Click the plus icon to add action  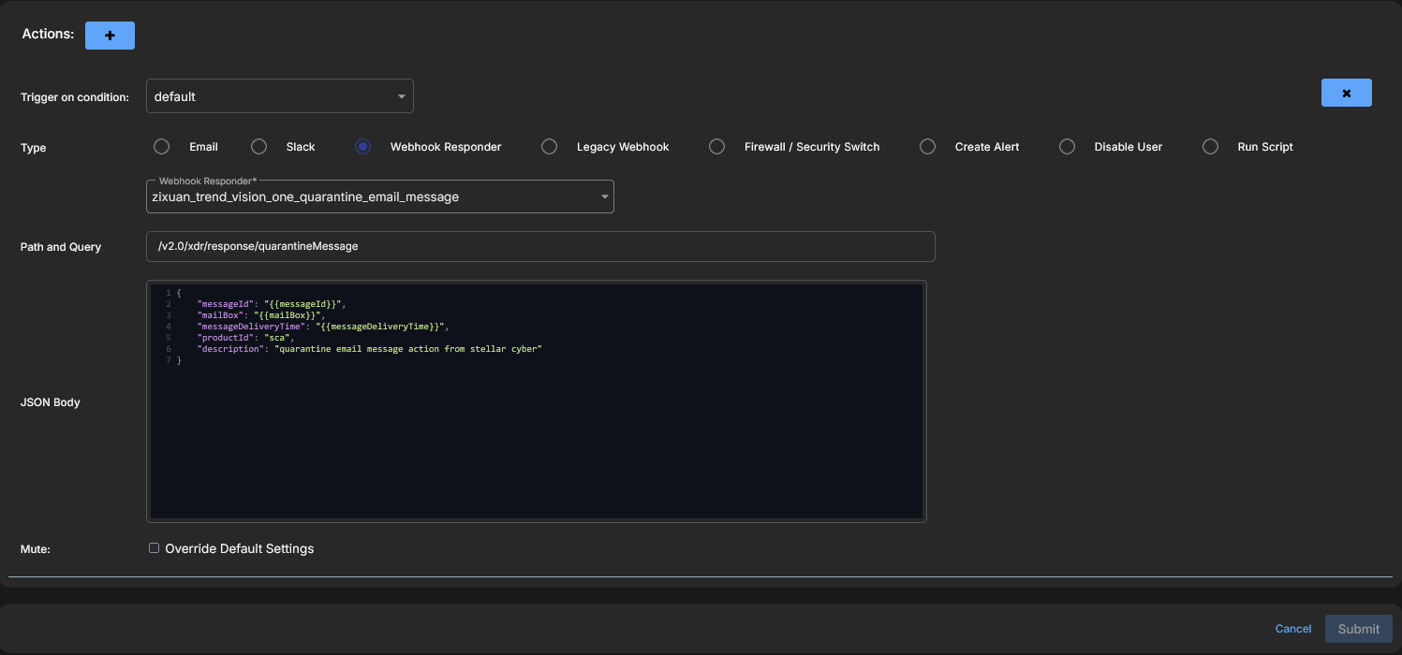pyautogui.click(x=110, y=36)
